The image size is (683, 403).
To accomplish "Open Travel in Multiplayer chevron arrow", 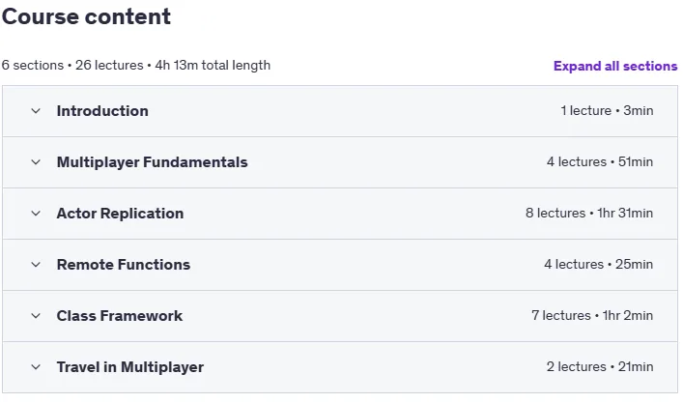I will coord(36,367).
